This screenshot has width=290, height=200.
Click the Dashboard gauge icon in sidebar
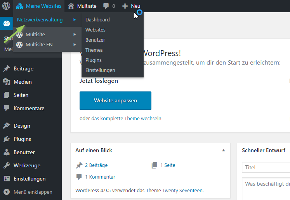coord(7,23)
